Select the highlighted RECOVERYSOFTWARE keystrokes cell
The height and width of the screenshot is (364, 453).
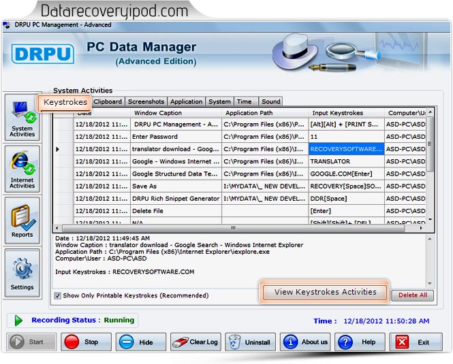click(347, 149)
